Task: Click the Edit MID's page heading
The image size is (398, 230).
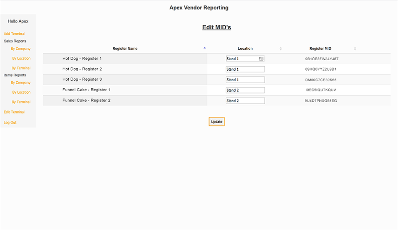Action: pyautogui.click(x=216, y=27)
